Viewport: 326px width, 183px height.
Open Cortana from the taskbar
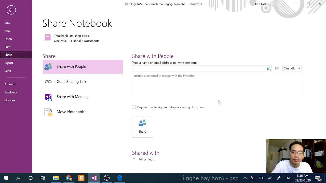coord(31,178)
